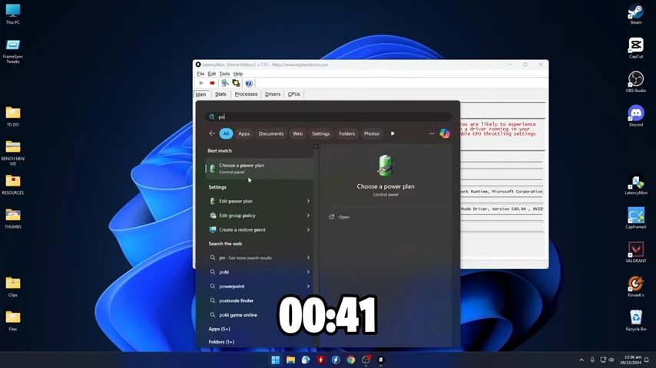Open Discord desktop shortcut
The image size is (656, 368).
pos(636,116)
